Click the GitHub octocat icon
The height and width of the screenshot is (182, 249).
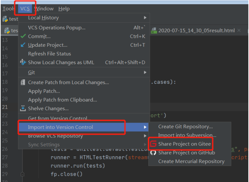153,152
